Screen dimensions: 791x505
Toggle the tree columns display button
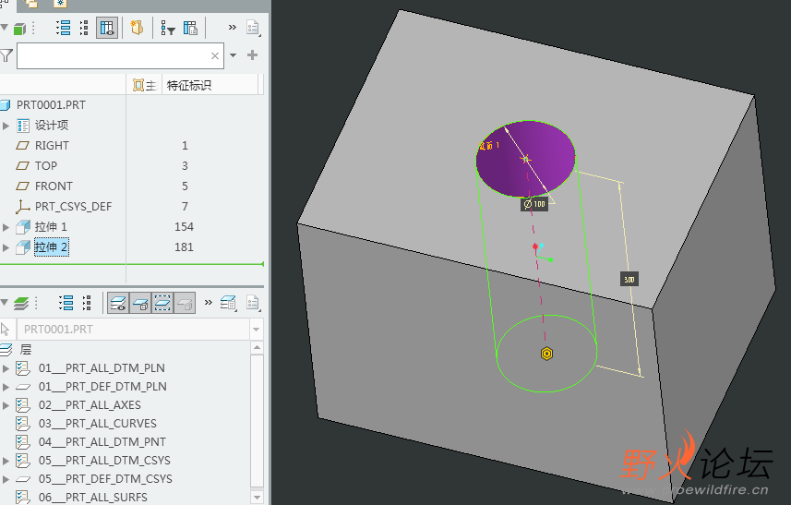pos(107,28)
